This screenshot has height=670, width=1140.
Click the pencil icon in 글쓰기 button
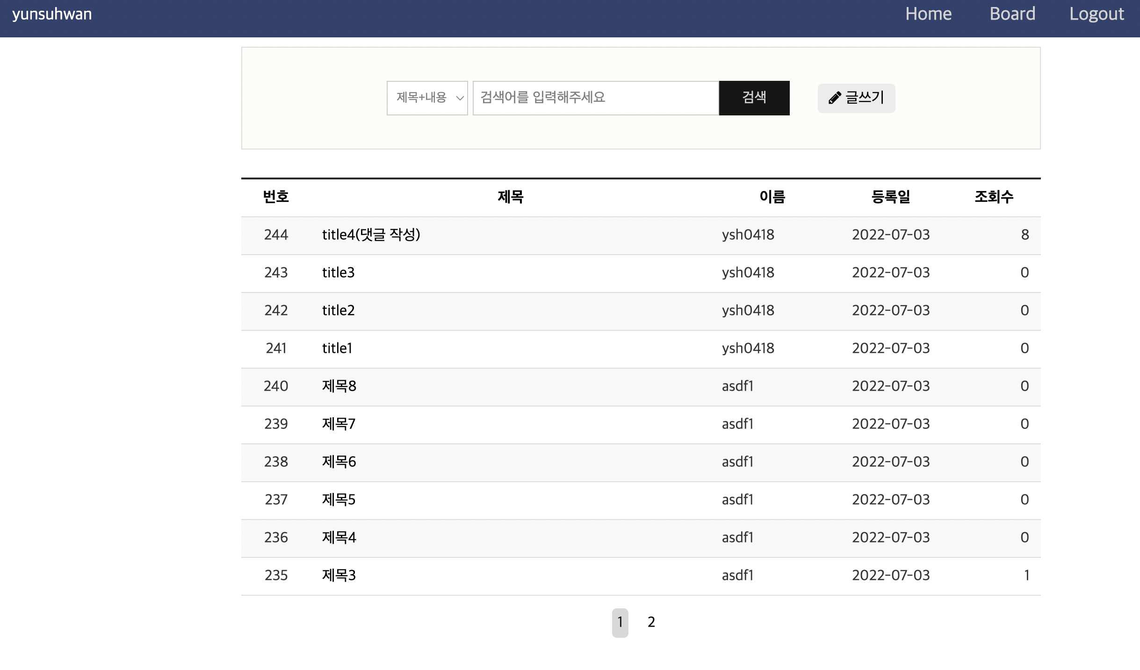coord(834,98)
